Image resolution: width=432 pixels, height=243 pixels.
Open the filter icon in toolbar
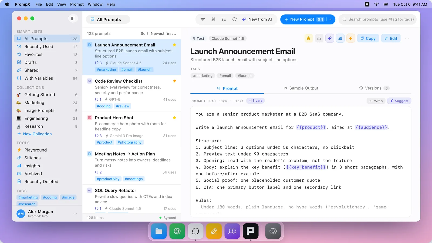coord(203,19)
